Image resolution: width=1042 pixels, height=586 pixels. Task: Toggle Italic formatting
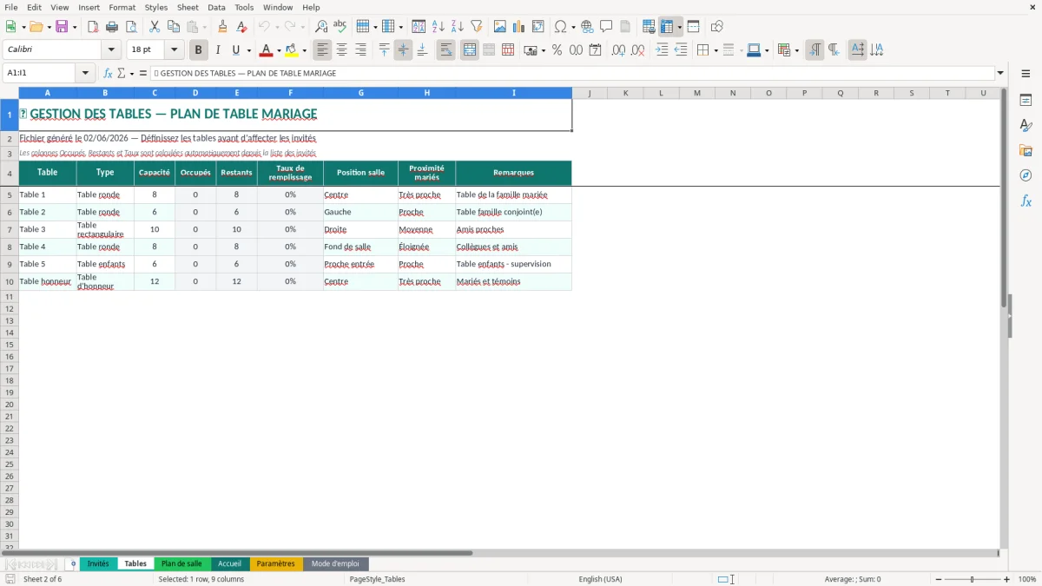(218, 50)
